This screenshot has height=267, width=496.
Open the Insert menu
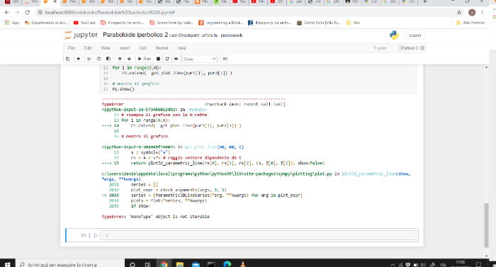point(125,48)
